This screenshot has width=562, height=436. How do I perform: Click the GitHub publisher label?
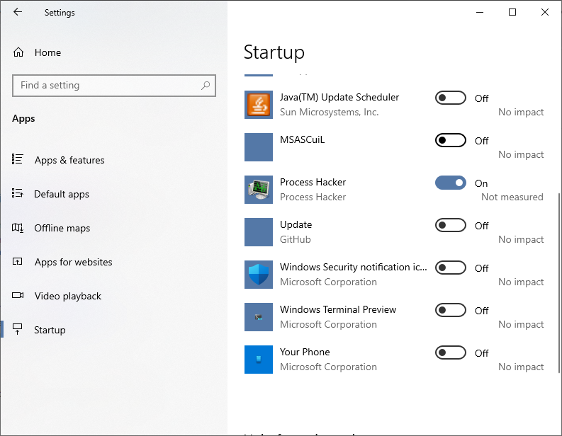click(296, 239)
